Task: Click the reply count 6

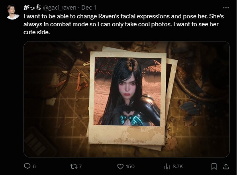Action: (x=34, y=167)
